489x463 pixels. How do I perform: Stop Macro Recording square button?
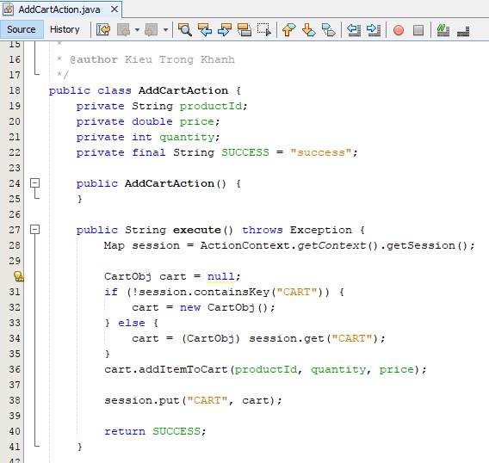point(418,30)
